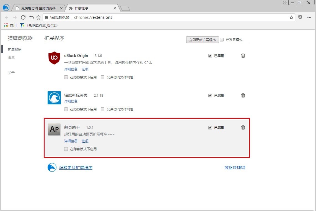
Task: Select 扩展程序 in the sidebar
Action: (x=14, y=49)
